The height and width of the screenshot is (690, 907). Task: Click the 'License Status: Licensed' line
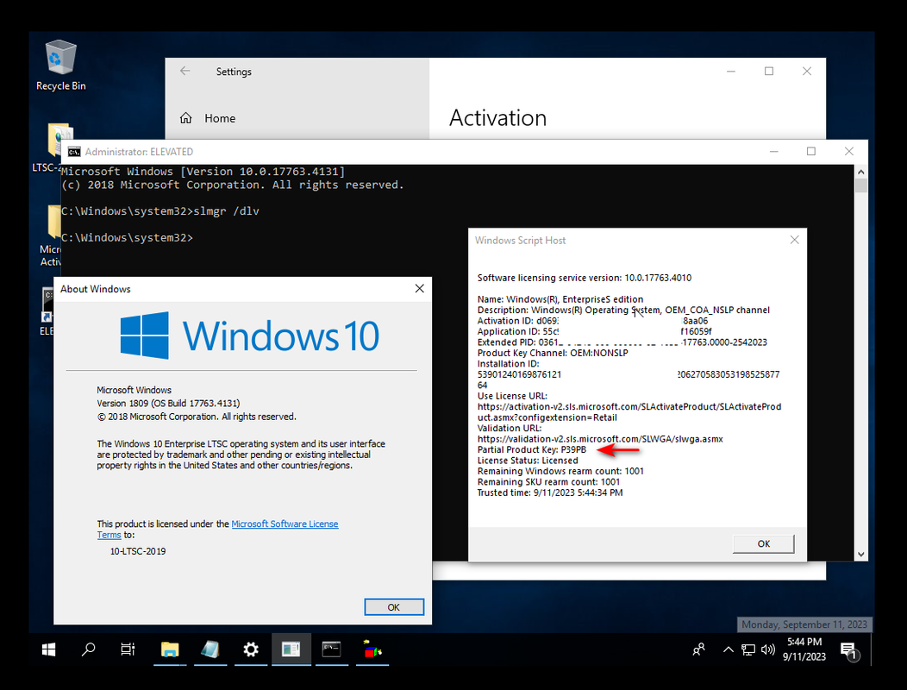528,461
